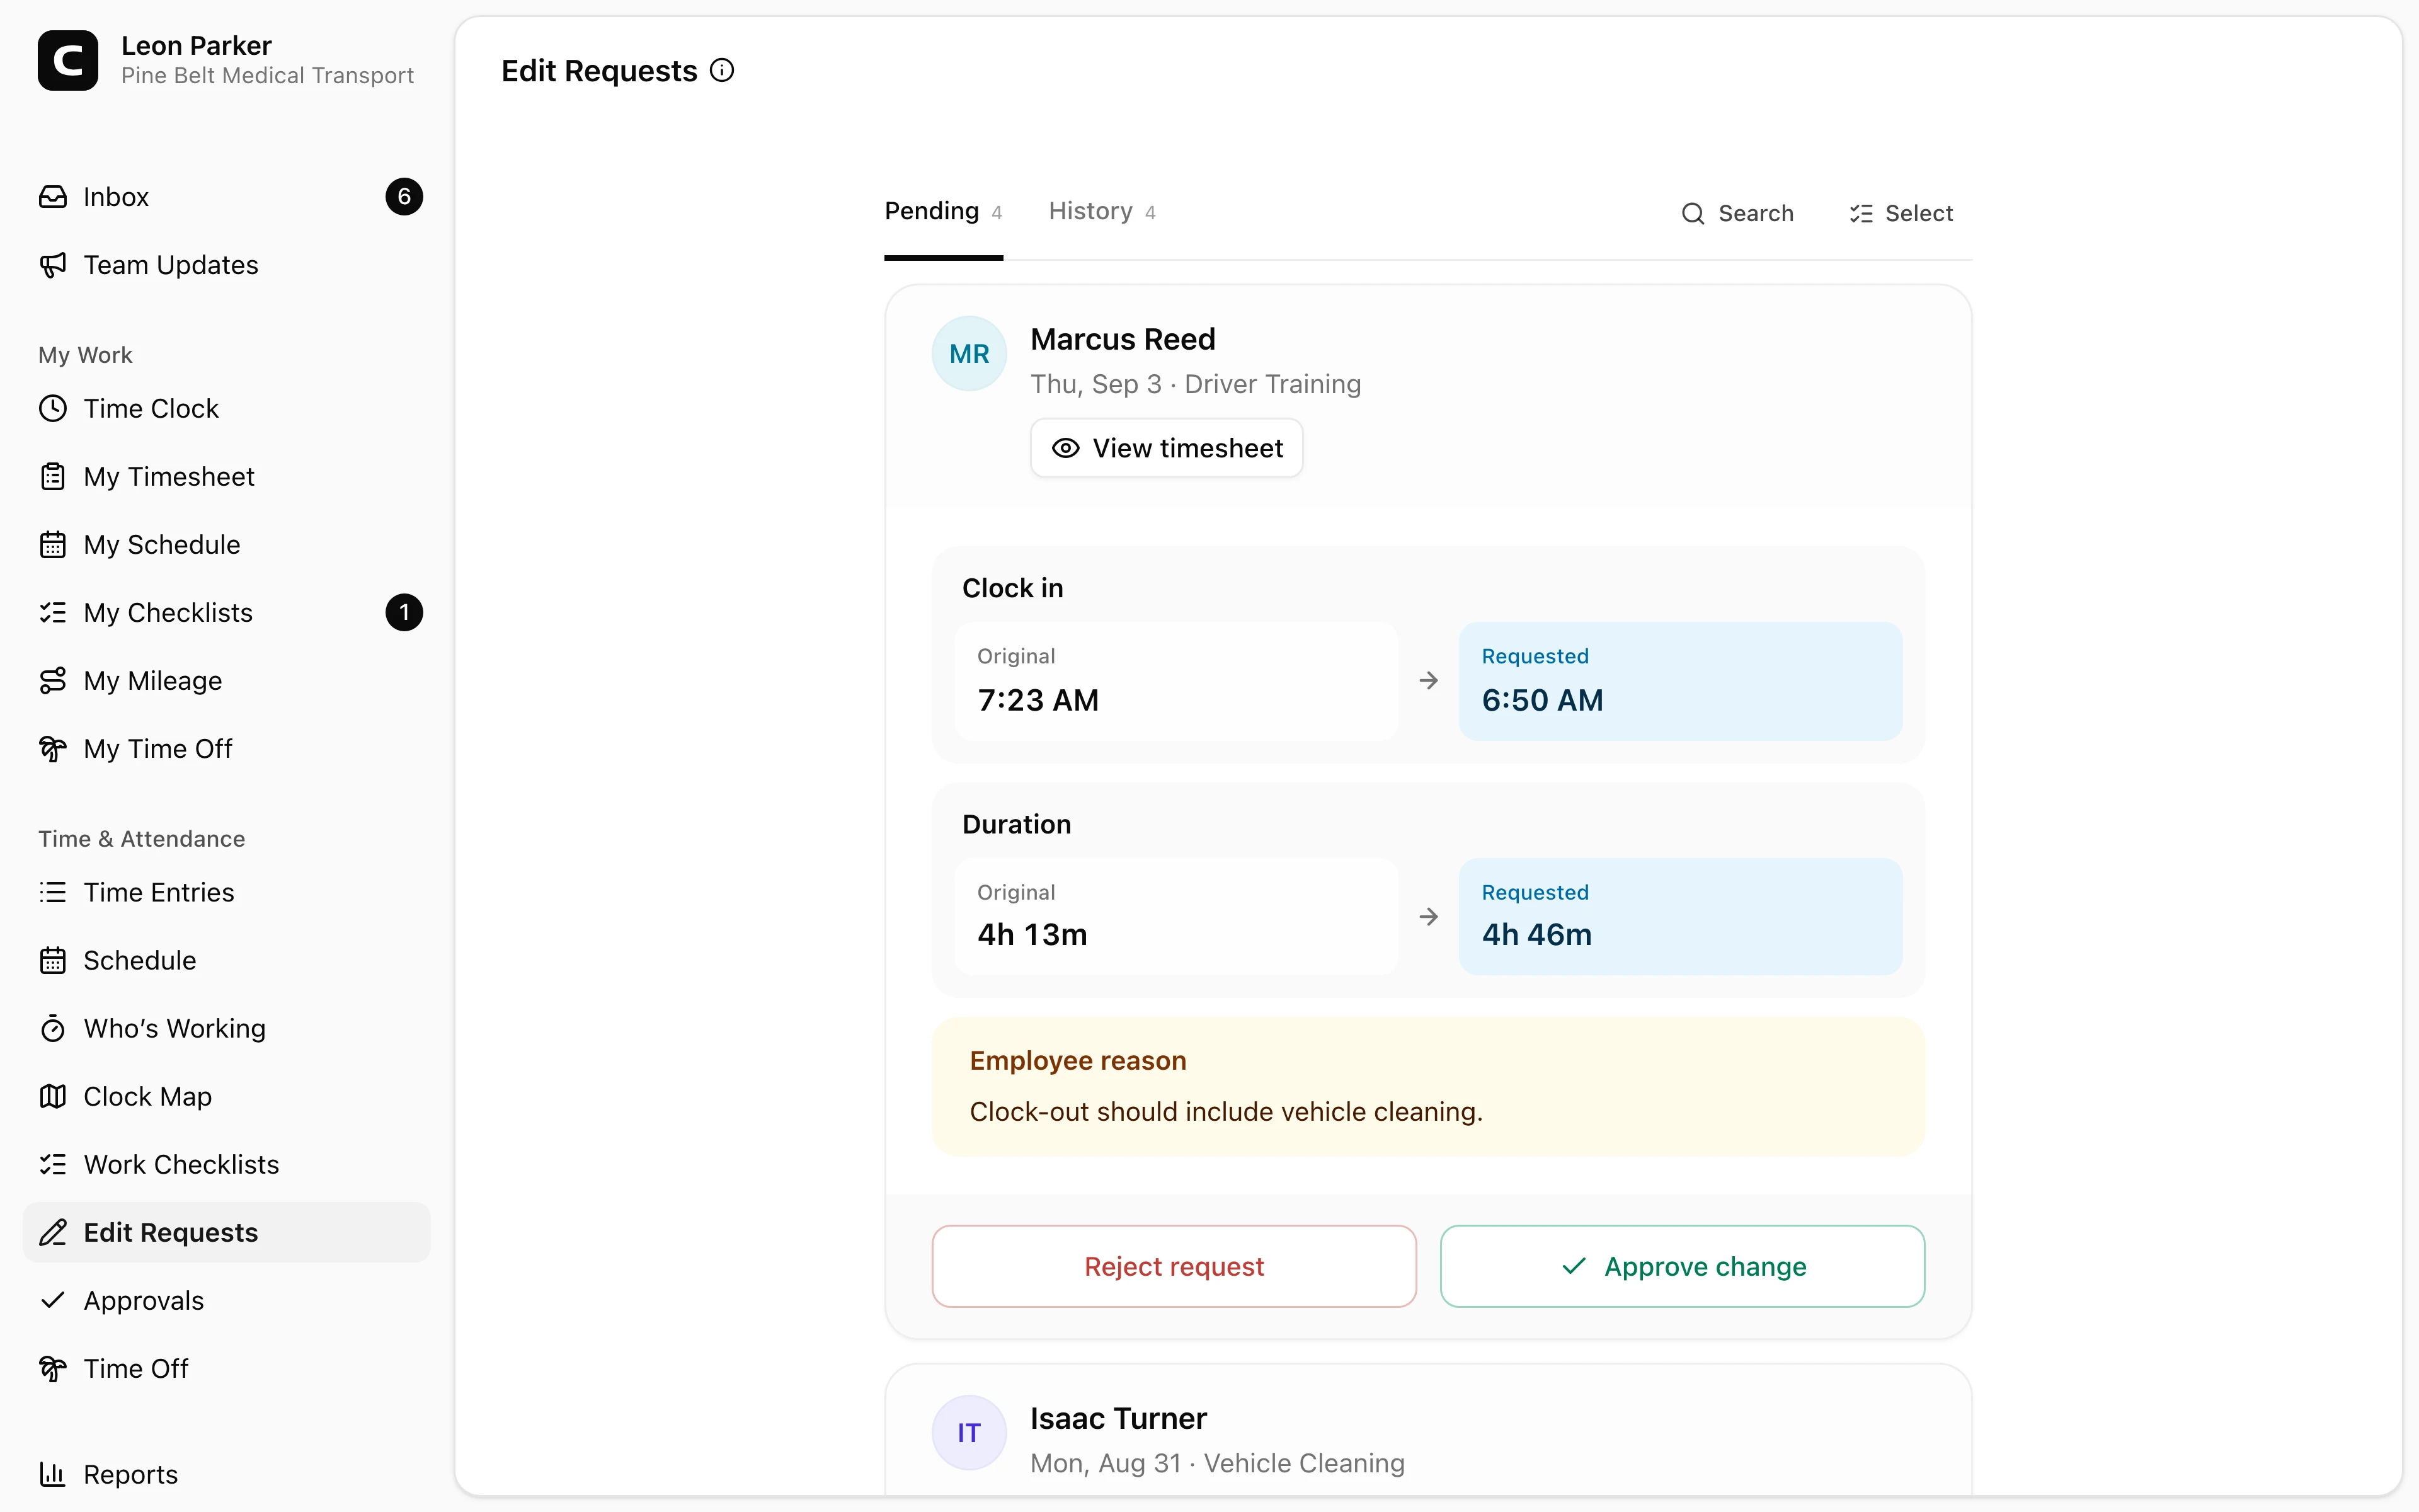Viewport: 2419px width, 1512px height.
Task: View Marcus Reed's timesheet
Action: tap(1167, 448)
